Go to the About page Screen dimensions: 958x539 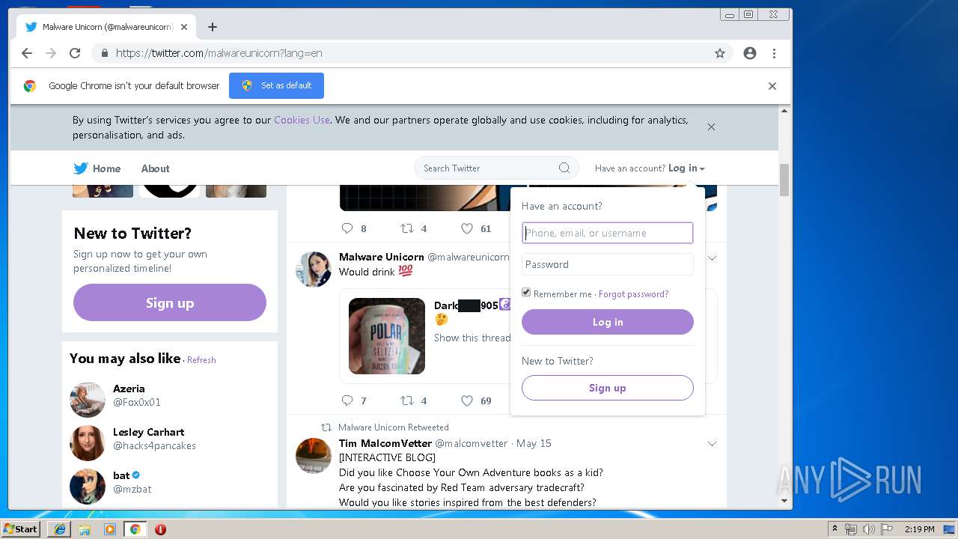[x=156, y=168]
